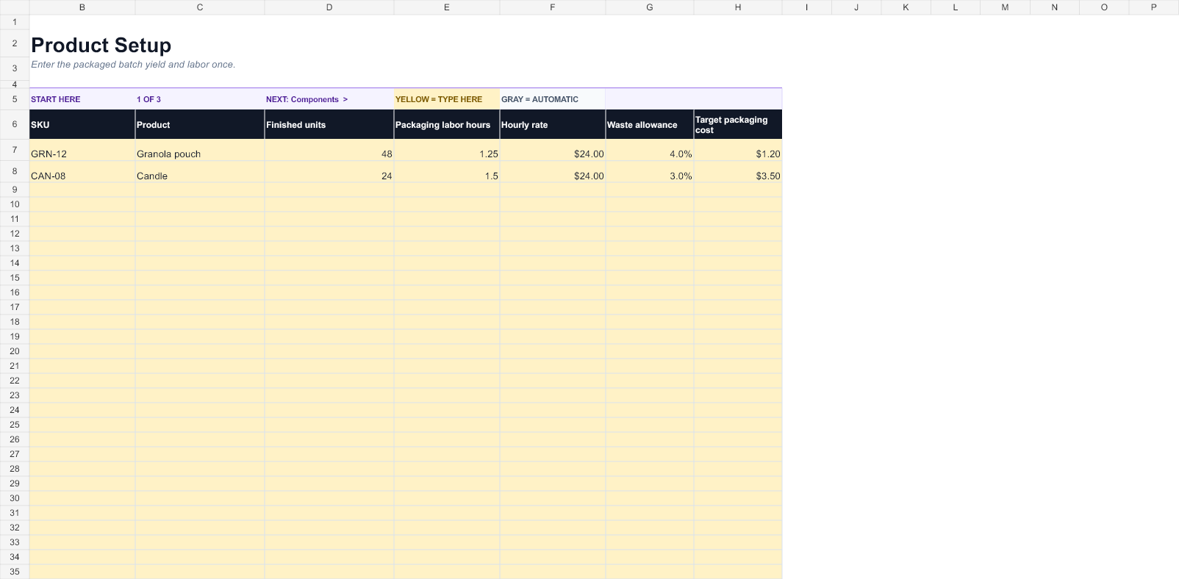Click the 'START HERE' cell
This screenshot has width=1179, height=579.
pyautogui.click(x=82, y=99)
